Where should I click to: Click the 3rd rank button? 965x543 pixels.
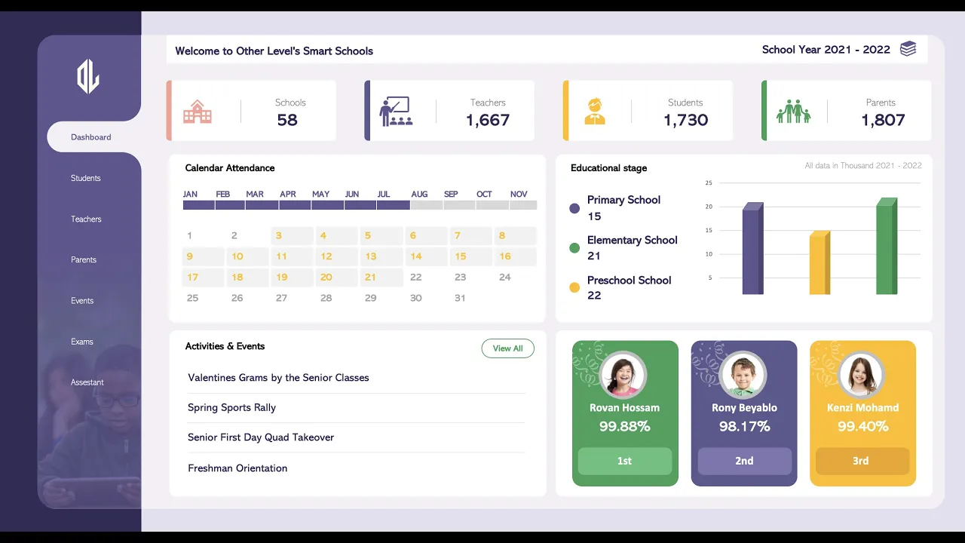[862, 461]
